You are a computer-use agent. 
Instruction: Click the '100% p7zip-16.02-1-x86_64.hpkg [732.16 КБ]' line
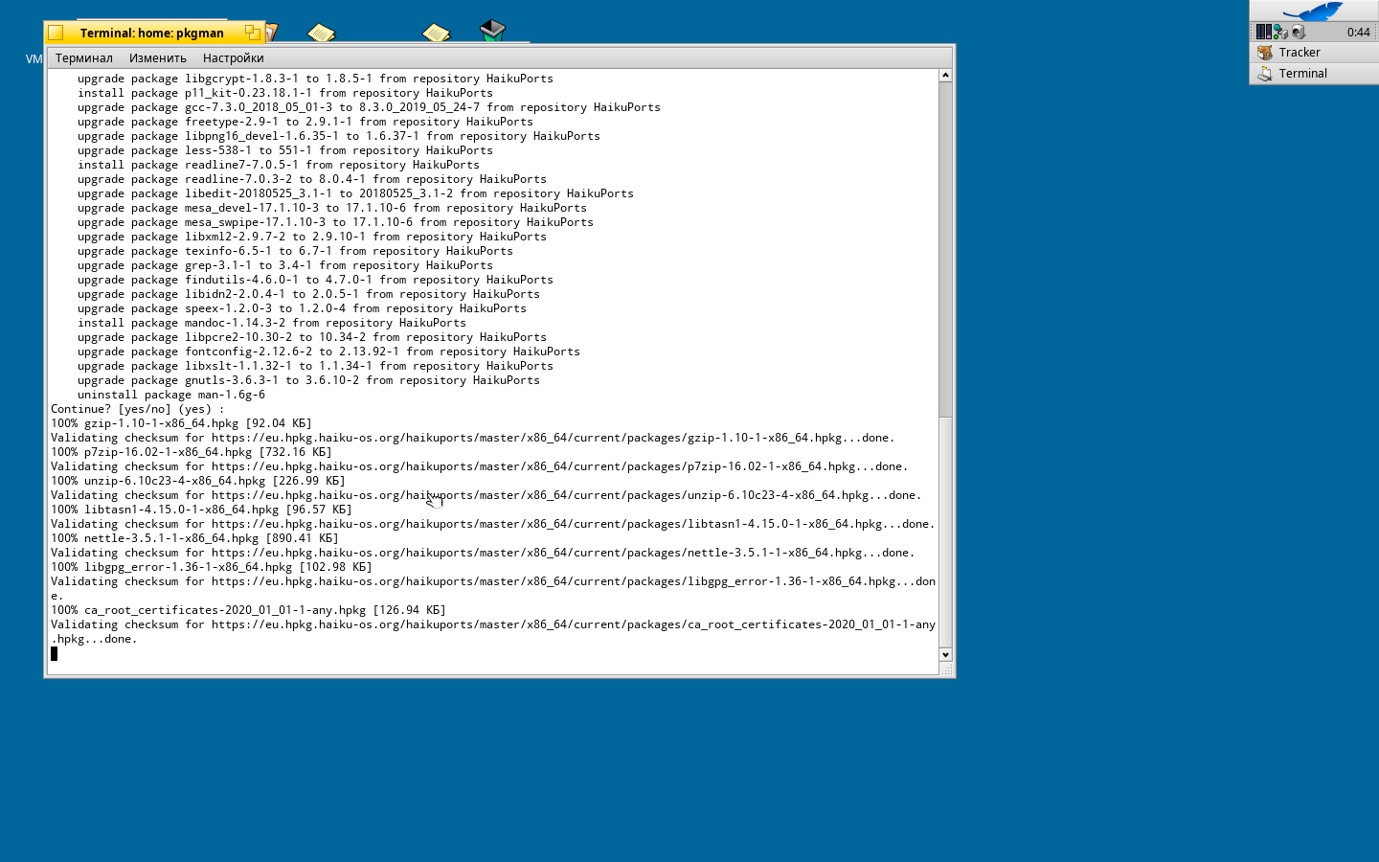click(x=192, y=452)
